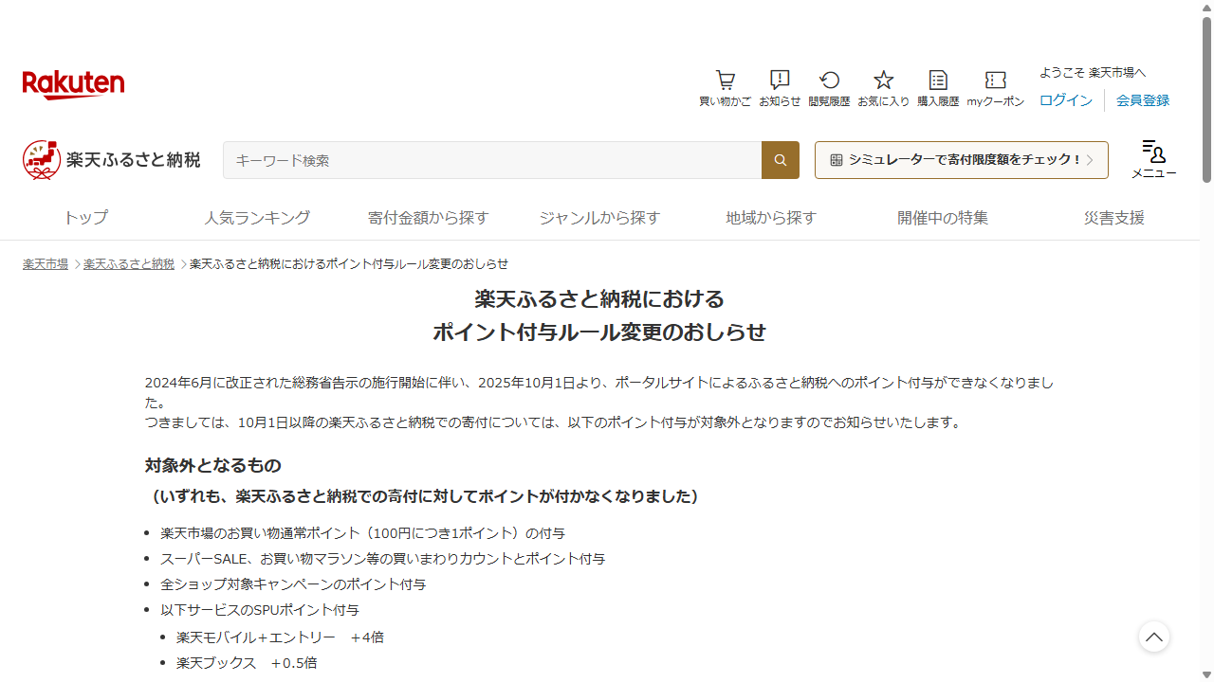Click the 会員登録 link
The image size is (1214, 682).
click(1143, 100)
